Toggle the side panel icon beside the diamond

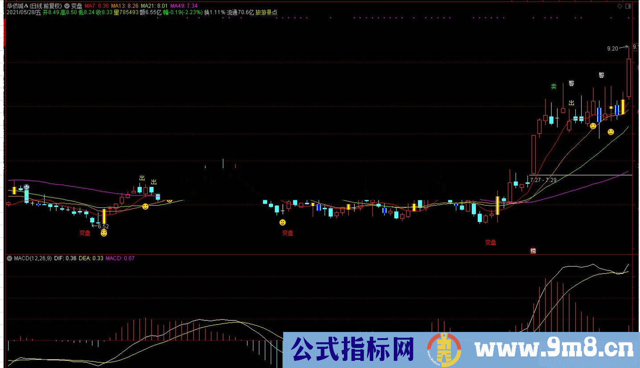point(628,6)
